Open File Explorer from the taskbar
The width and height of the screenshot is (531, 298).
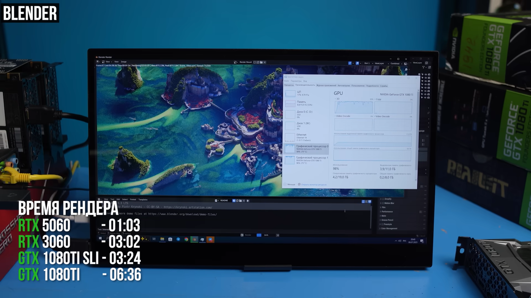pos(162,239)
